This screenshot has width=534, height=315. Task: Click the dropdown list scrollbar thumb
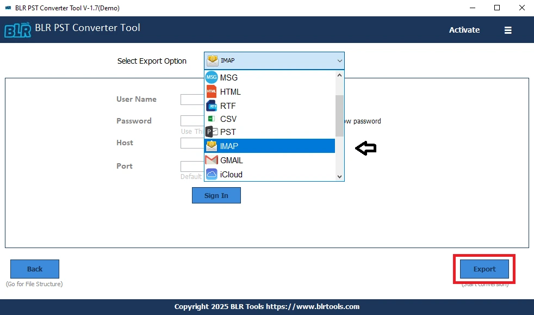[339, 116]
